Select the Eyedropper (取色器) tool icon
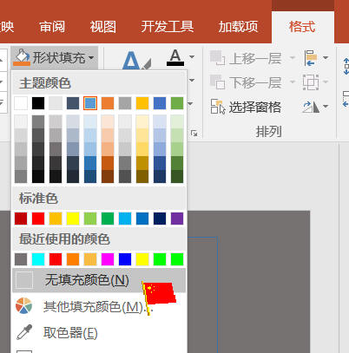This screenshot has height=353, width=349. pos(24,332)
